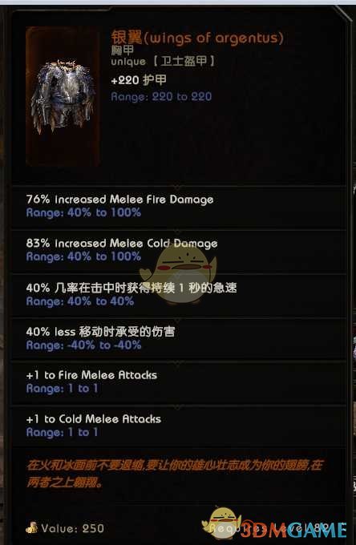This screenshot has height=545, width=356.
Task: Select the 76% increased Melee Fire Damage row
Action: point(179,208)
